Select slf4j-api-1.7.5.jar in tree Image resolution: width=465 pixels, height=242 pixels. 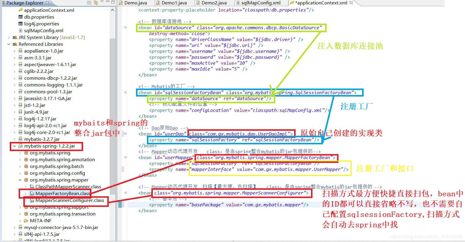(42, 234)
